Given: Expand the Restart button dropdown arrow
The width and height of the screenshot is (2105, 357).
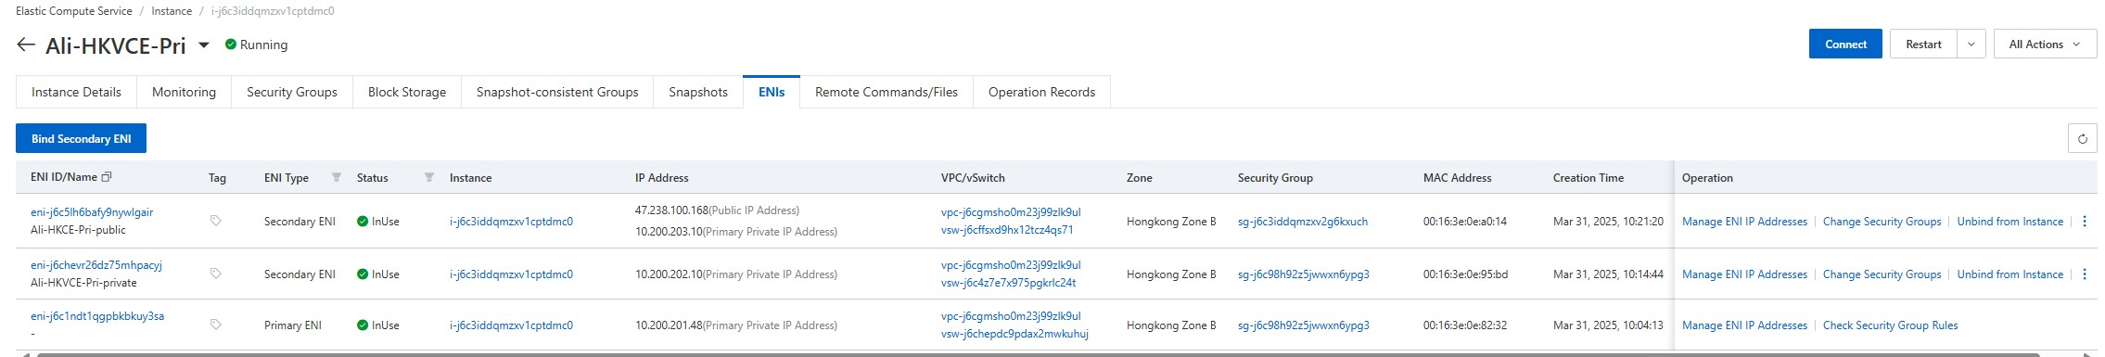Looking at the screenshot, I should coord(1971,45).
